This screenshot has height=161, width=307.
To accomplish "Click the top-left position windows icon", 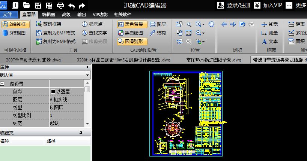I will coord(179,24).
